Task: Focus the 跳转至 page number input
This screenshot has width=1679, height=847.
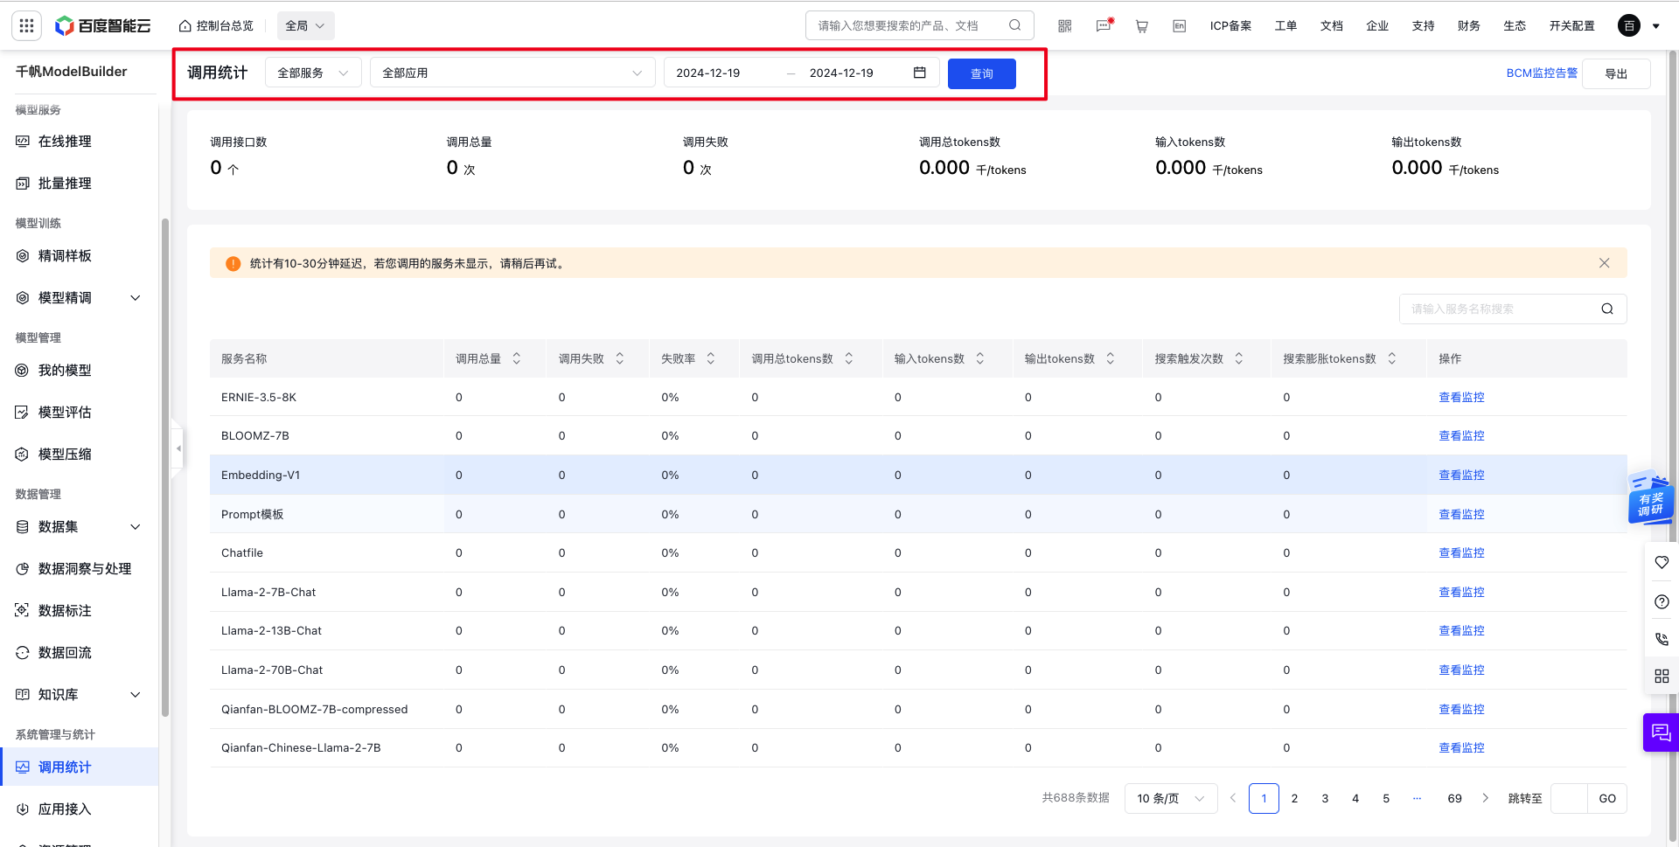Action: (x=1569, y=798)
